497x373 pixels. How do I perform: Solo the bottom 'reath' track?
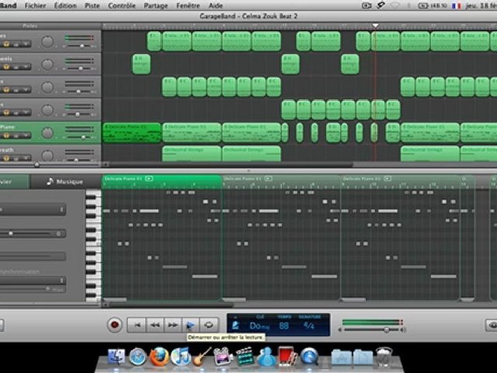(6, 159)
